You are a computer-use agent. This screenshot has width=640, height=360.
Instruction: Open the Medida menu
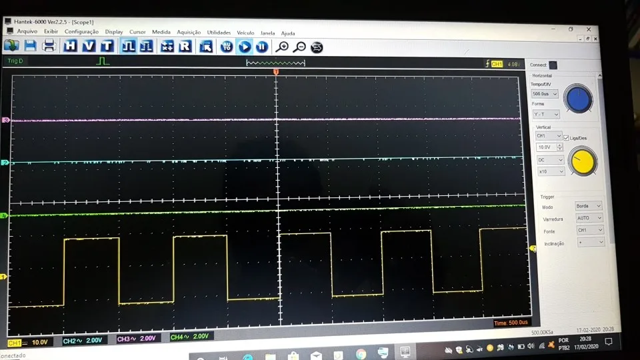pyautogui.click(x=161, y=32)
